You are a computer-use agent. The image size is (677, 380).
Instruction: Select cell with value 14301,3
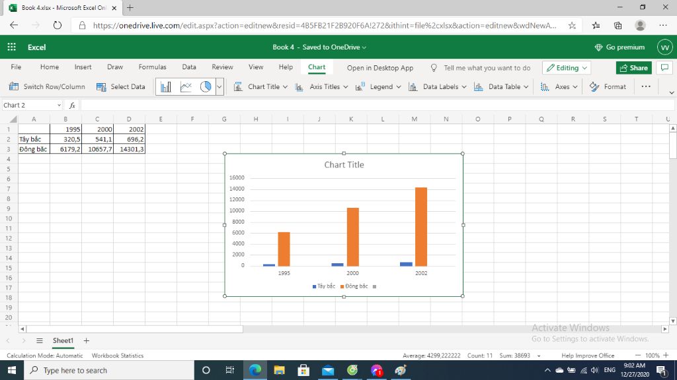(x=129, y=149)
